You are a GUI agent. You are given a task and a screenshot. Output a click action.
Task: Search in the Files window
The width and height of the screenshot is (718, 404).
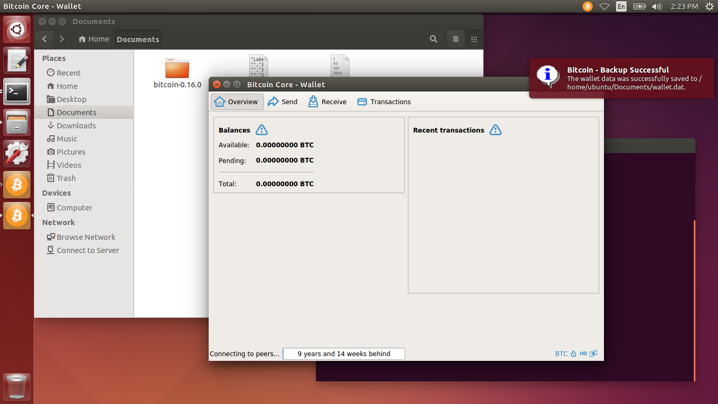[434, 39]
